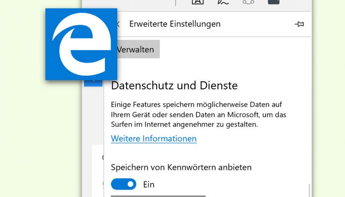Viewport: 345px width, 197px height.
Task: Click the Speichern von Kennwörtern anbieten label
Action: [181, 167]
